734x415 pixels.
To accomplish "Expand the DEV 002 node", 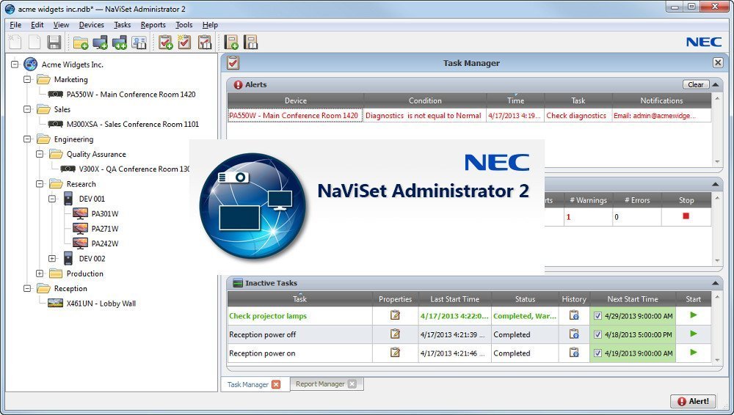I will click(x=52, y=258).
